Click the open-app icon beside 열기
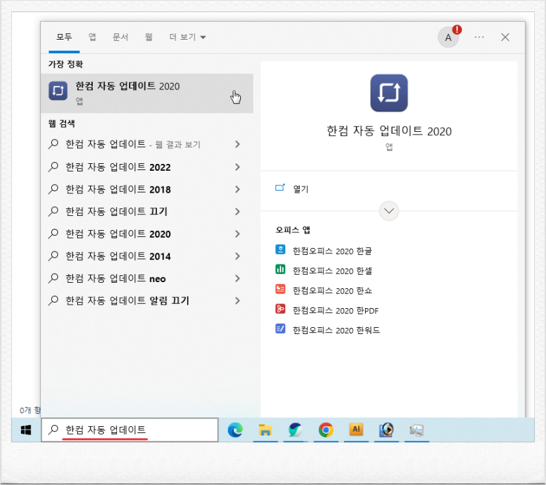Screen dimensions: 546x485 [280, 188]
